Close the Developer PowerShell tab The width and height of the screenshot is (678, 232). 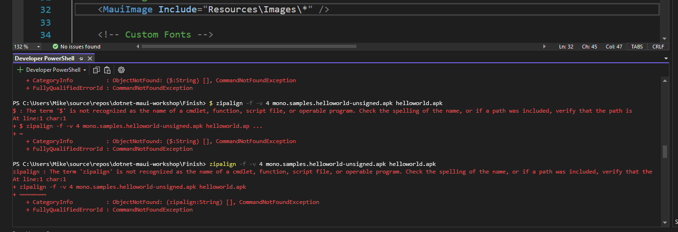tap(89, 58)
